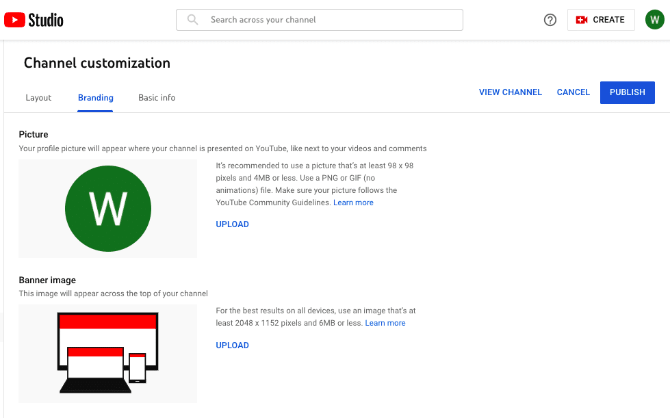
Task: Click the CREATE camera button
Action: click(x=601, y=20)
